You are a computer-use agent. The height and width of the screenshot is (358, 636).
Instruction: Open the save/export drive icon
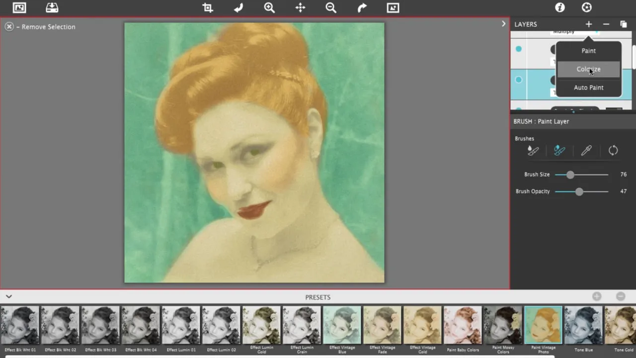coord(52,7)
